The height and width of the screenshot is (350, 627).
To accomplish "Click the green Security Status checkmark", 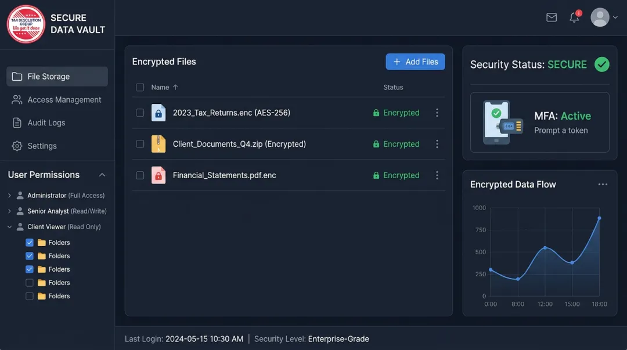I will (x=602, y=64).
